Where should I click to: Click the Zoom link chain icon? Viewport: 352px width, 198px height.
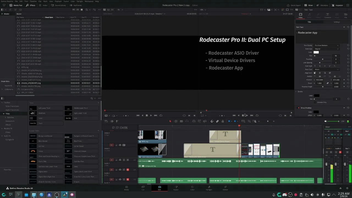[x=328, y=83]
